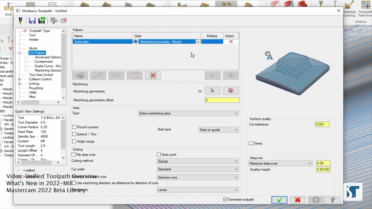Screen dimensions: 372x209
Task: Select machining geometries with the arrow button
Action: [212, 91]
